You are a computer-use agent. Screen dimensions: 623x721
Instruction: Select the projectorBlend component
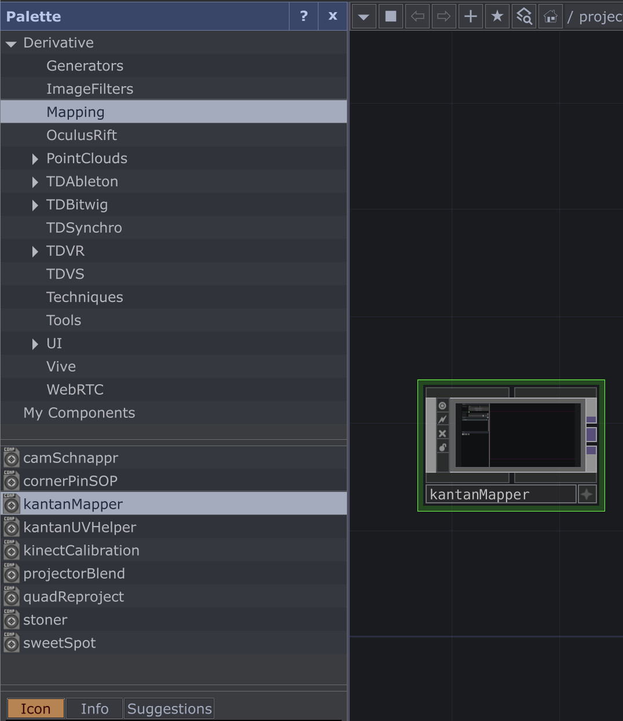74,573
